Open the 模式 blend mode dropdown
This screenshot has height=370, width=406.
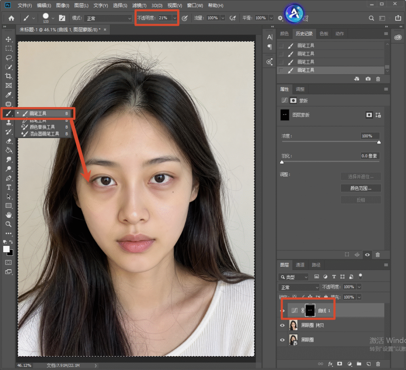pyautogui.click(x=108, y=18)
